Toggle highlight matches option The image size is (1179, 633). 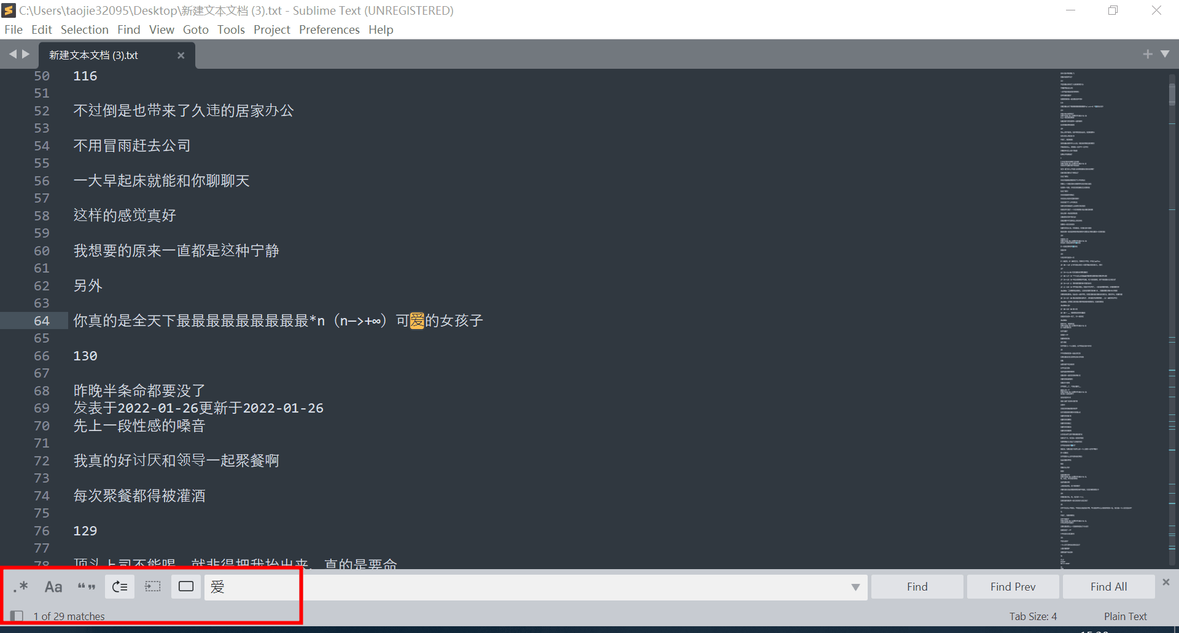coord(186,587)
